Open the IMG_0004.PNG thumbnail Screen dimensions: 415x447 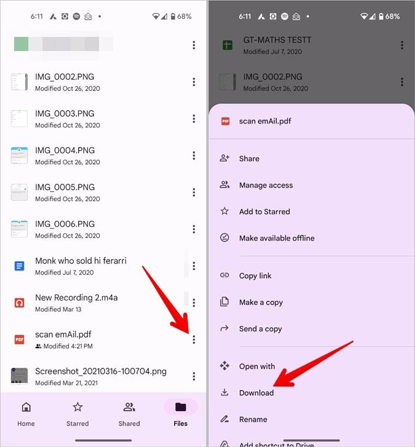click(x=20, y=156)
